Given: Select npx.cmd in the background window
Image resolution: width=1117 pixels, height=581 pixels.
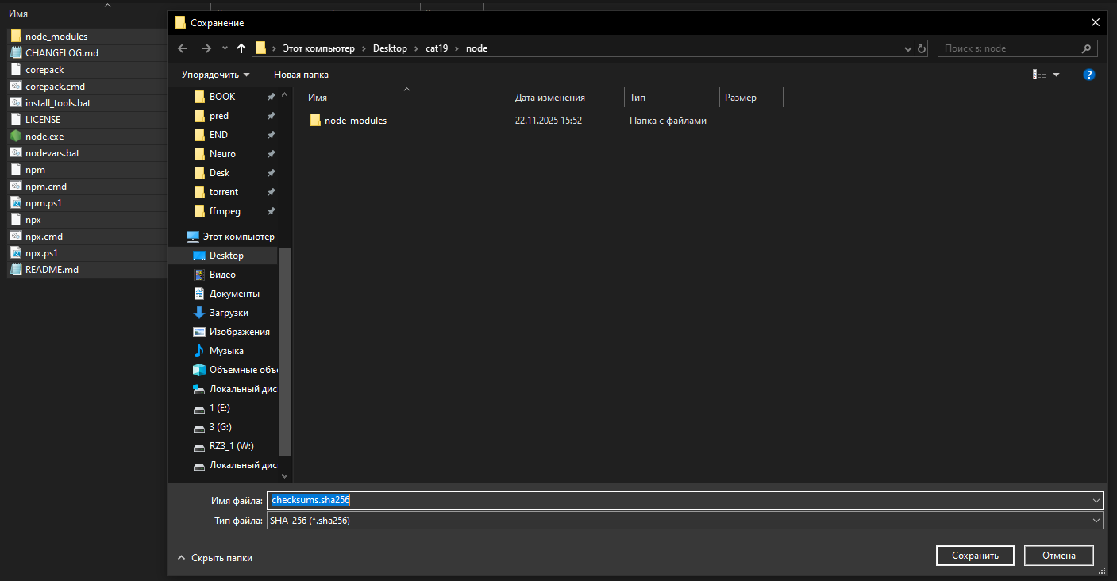Looking at the screenshot, I should tap(44, 237).
